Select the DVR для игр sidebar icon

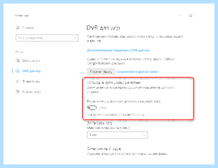(17, 71)
